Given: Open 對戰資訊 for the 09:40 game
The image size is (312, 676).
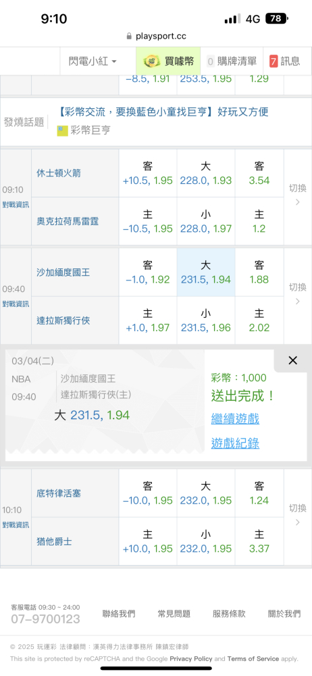Looking at the screenshot, I should (16, 304).
